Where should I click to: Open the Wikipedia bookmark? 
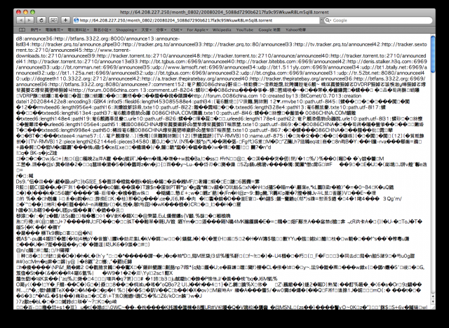[222, 29]
